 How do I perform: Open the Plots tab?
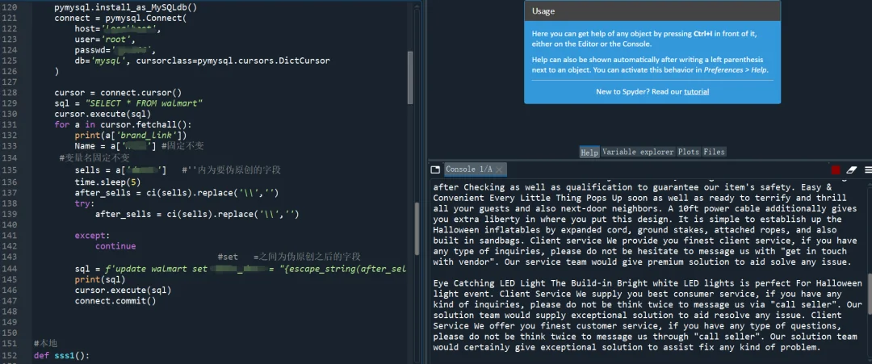click(x=689, y=152)
